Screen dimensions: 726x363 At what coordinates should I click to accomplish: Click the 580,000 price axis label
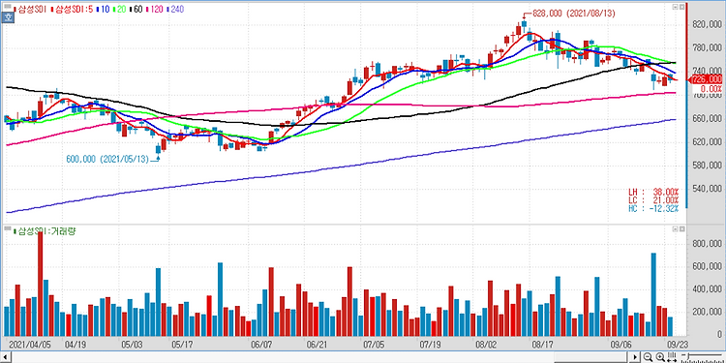pyautogui.click(x=708, y=166)
